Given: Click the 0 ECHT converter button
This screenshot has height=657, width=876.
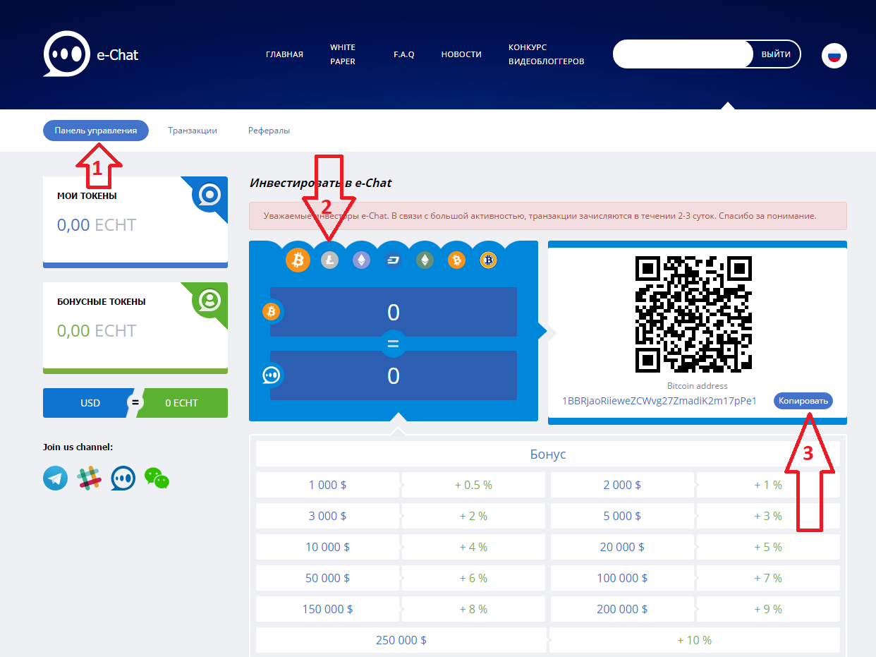Looking at the screenshot, I should (182, 403).
